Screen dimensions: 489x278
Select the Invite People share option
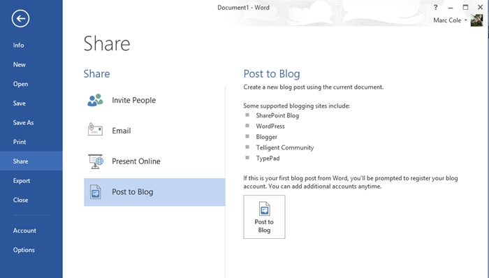click(154, 100)
